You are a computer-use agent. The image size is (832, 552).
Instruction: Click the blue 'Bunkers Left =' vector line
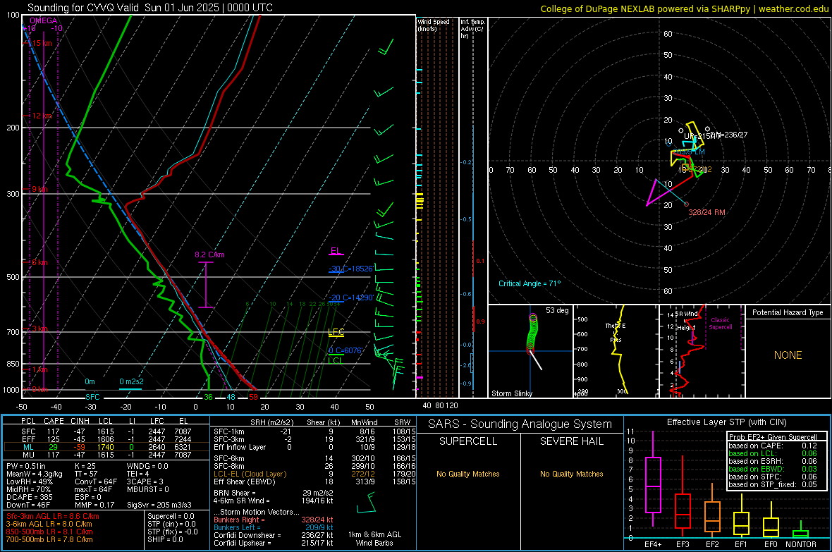tap(274, 527)
